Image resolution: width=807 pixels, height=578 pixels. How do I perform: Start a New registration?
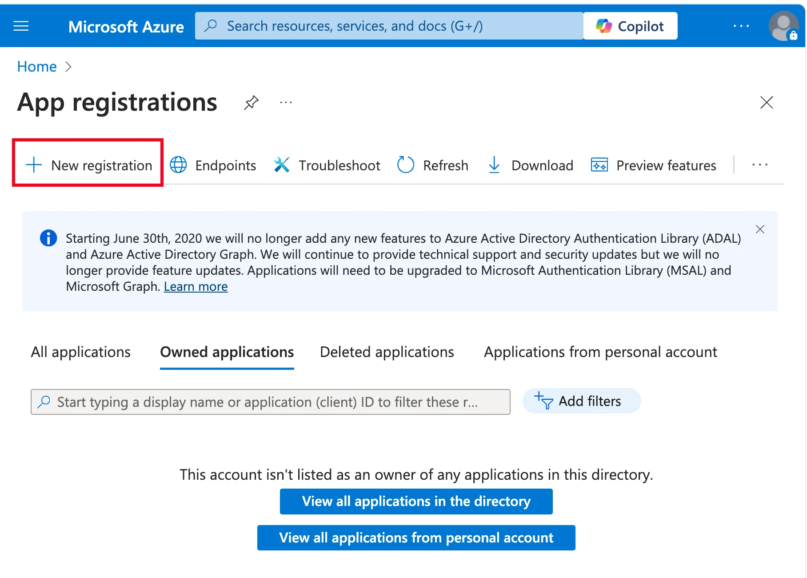coord(88,165)
